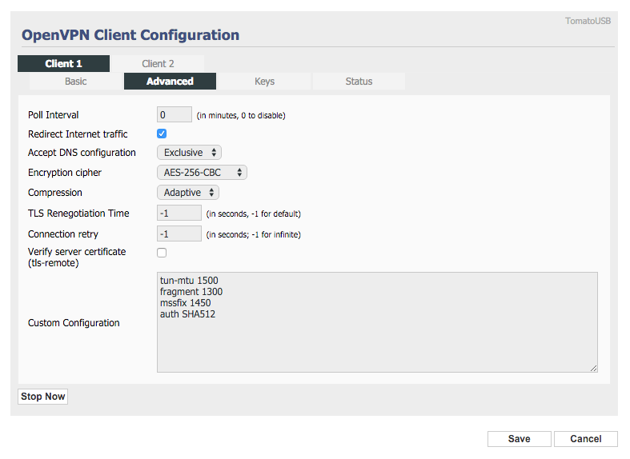Cancel the configuration changes
Image resolution: width=630 pixels, height=459 pixels.
(x=586, y=439)
